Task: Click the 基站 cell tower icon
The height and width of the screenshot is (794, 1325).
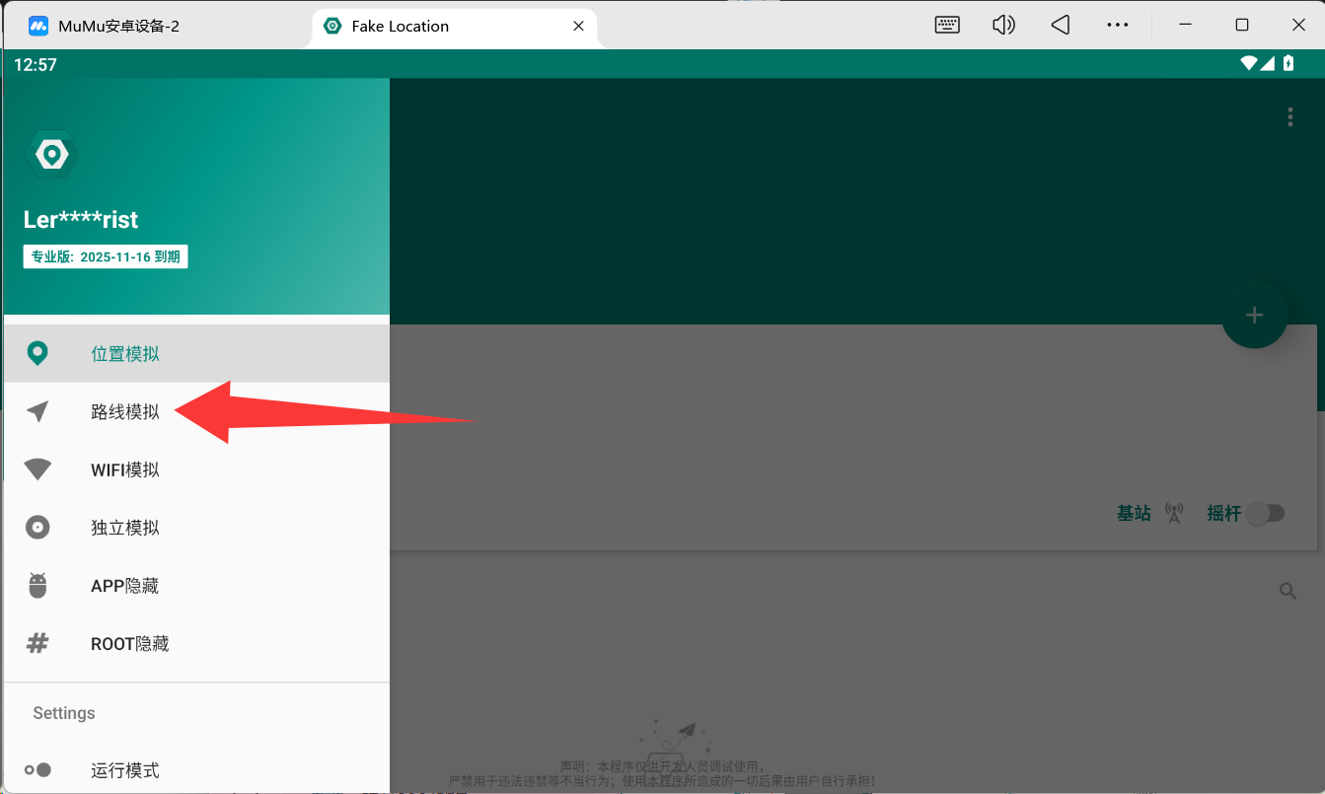Action: pyautogui.click(x=1174, y=514)
